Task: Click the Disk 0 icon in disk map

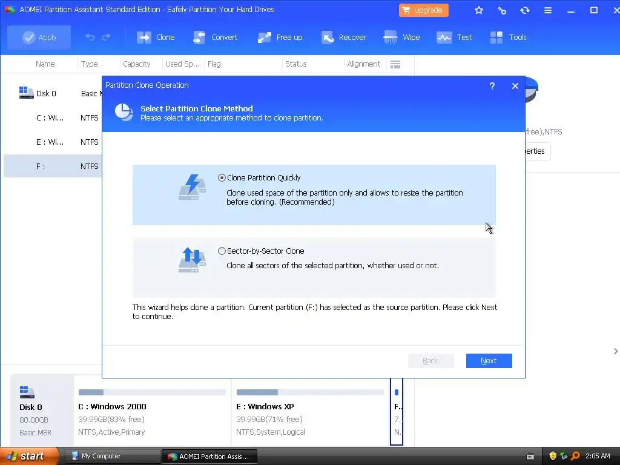Action: [27, 392]
